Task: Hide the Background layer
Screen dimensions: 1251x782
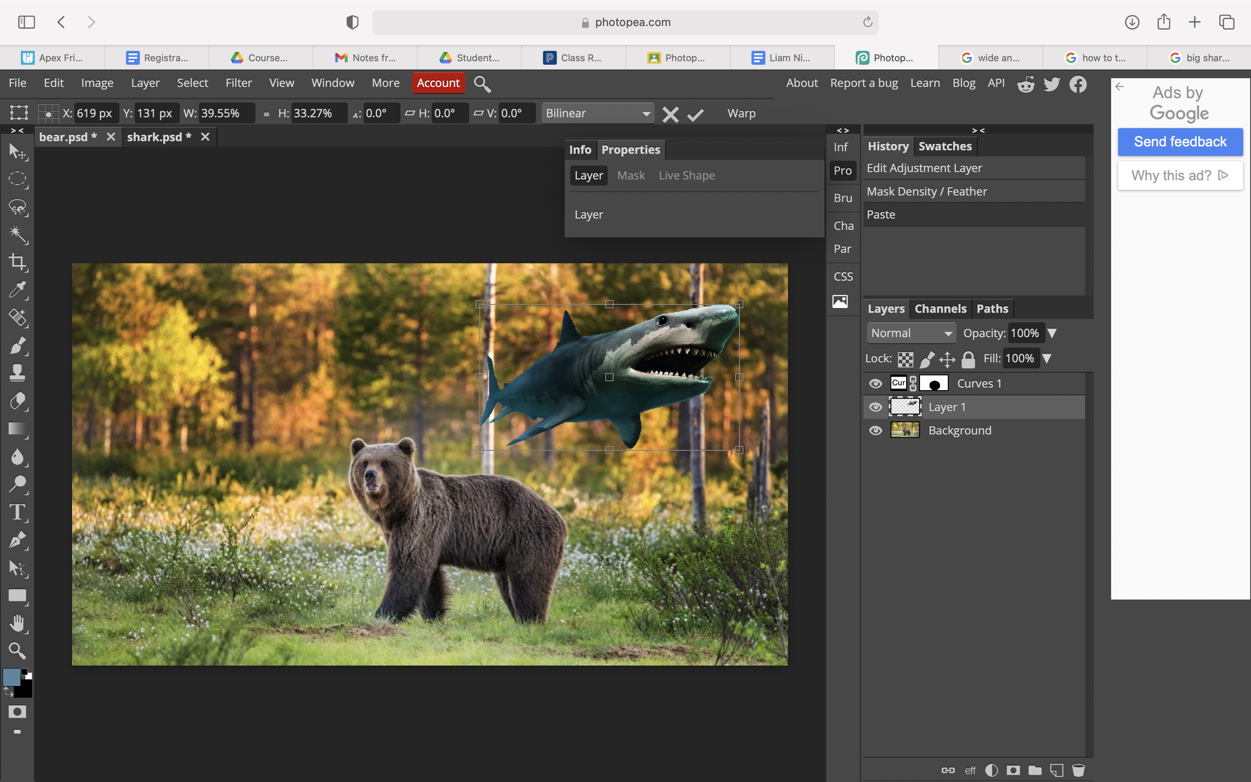Action: tap(875, 430)
